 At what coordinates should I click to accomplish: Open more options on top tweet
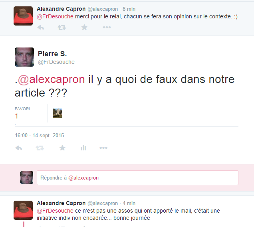[107, 28]
